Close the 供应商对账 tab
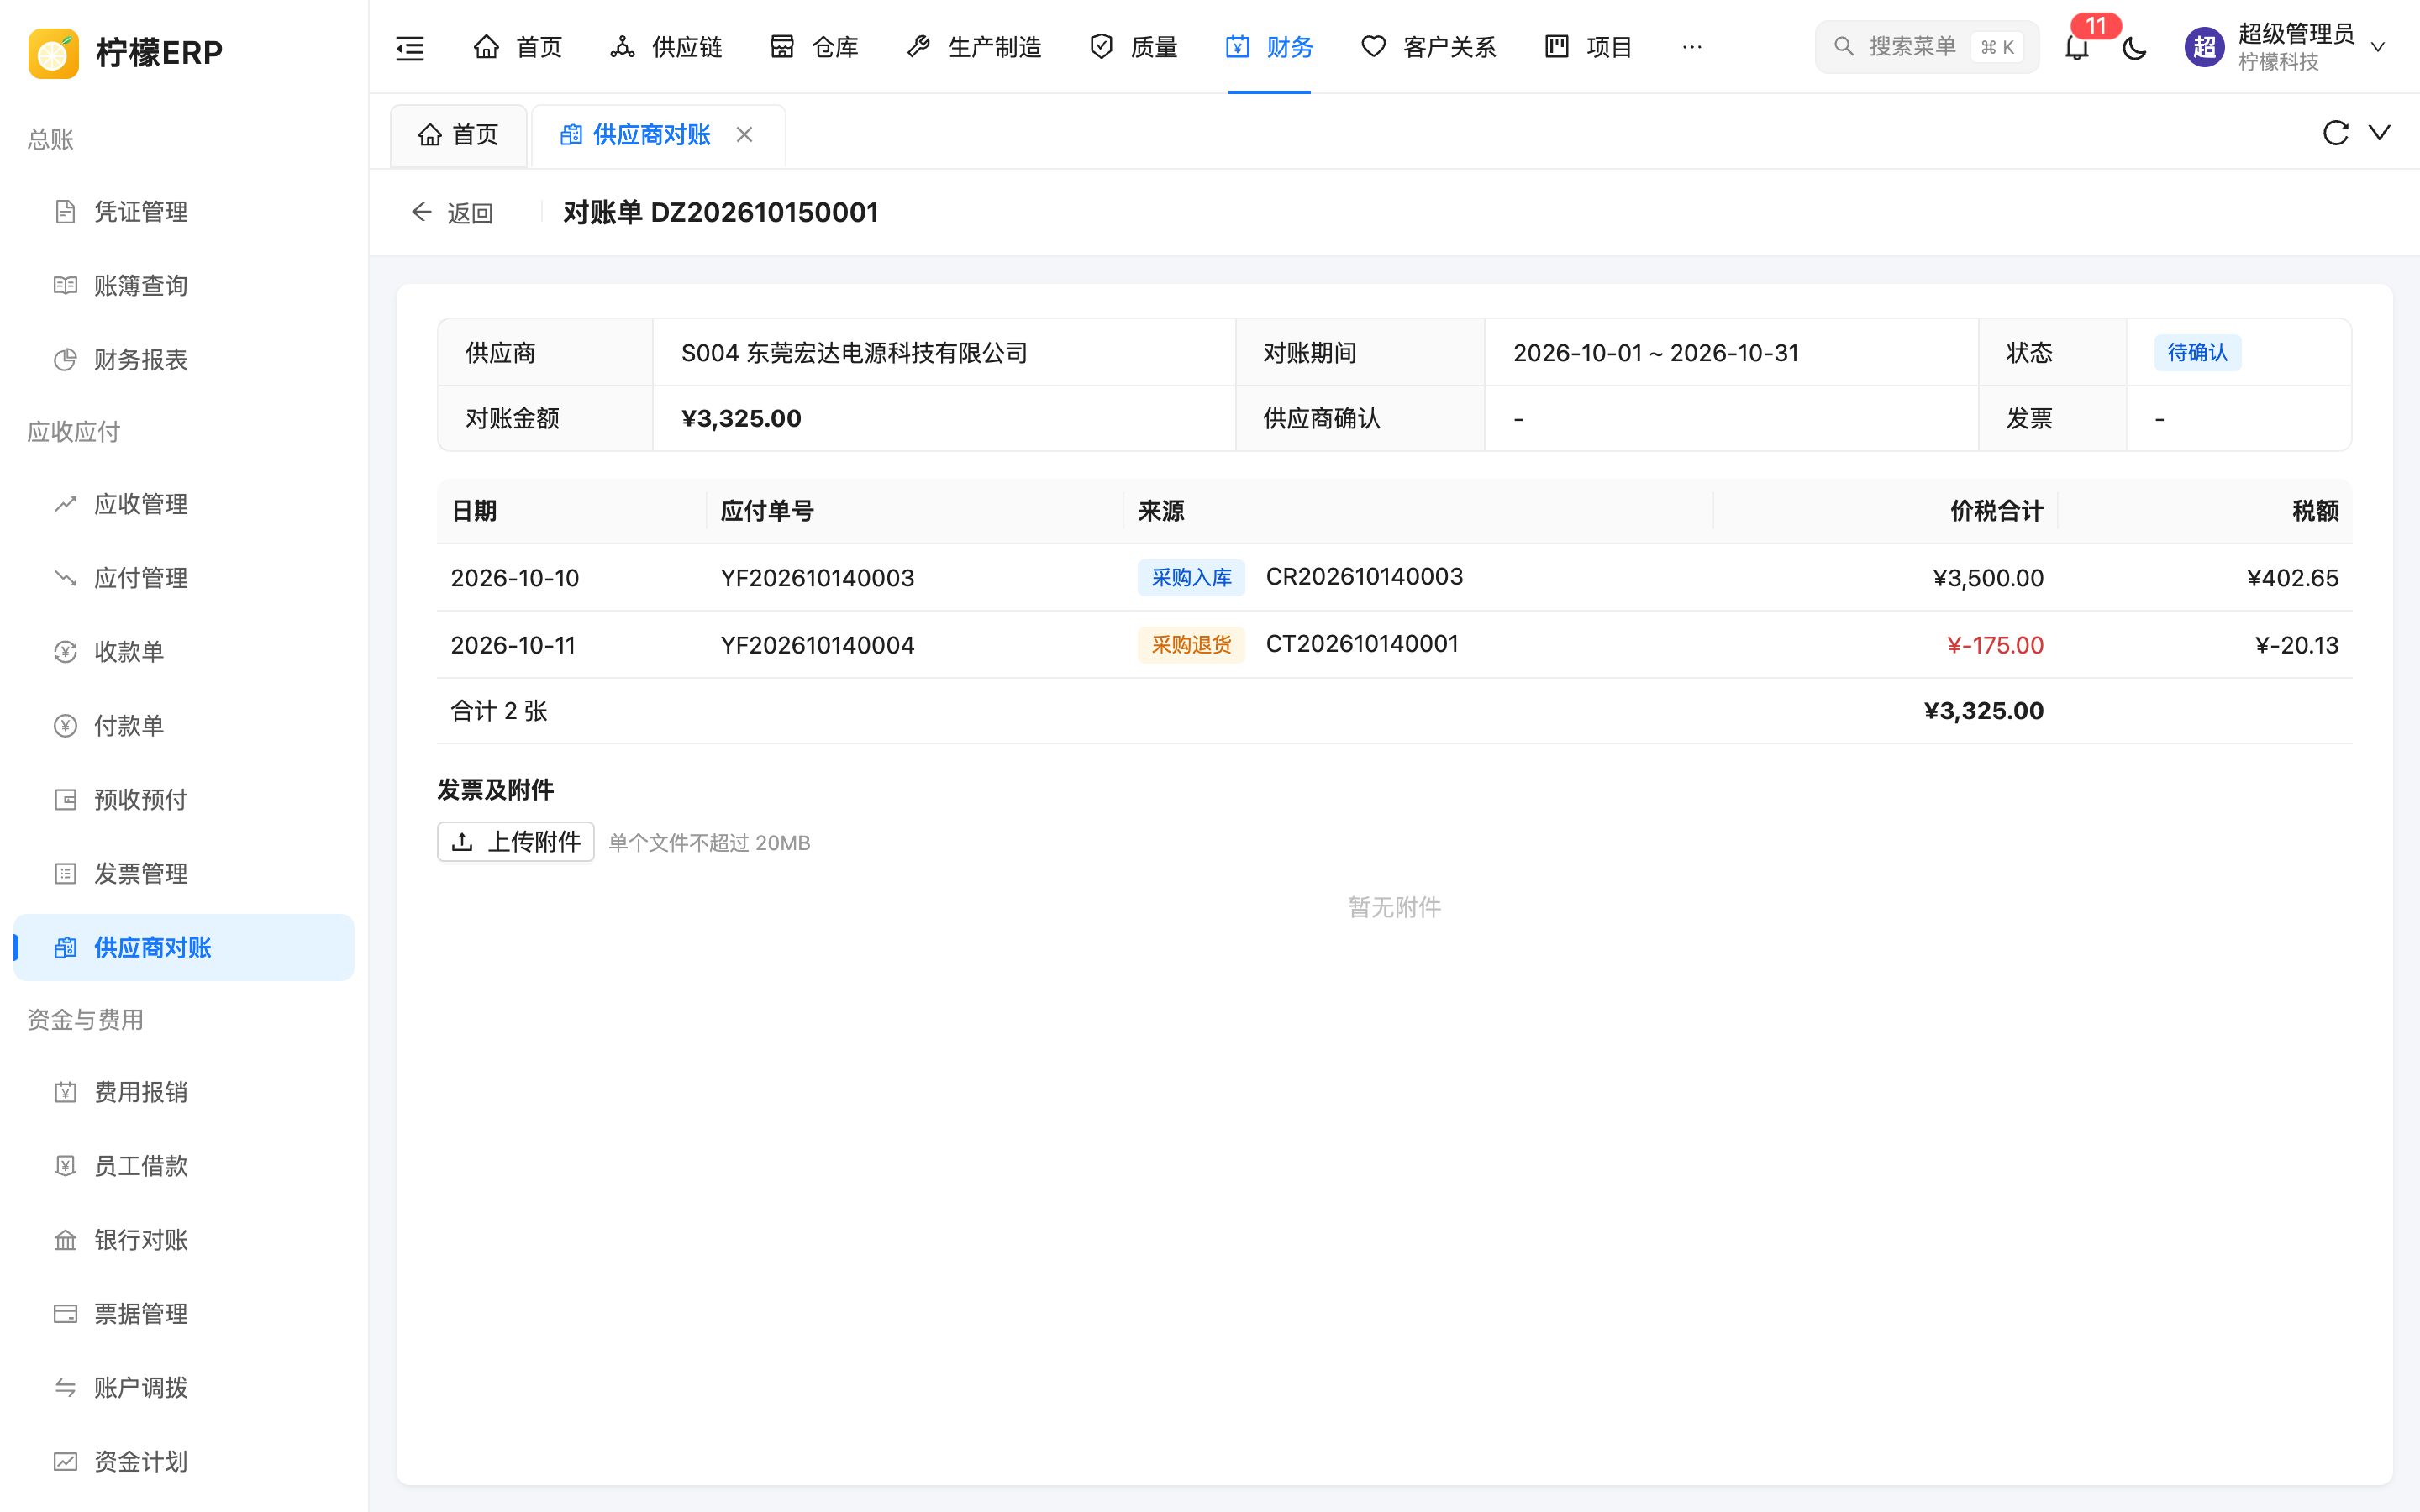 click(744, 135)
